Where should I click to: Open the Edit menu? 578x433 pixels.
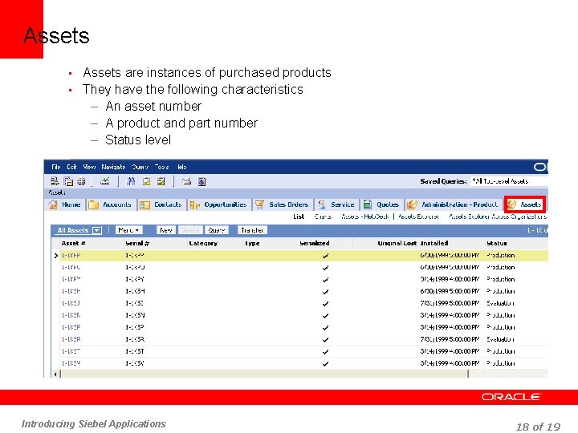pos(71,167)
